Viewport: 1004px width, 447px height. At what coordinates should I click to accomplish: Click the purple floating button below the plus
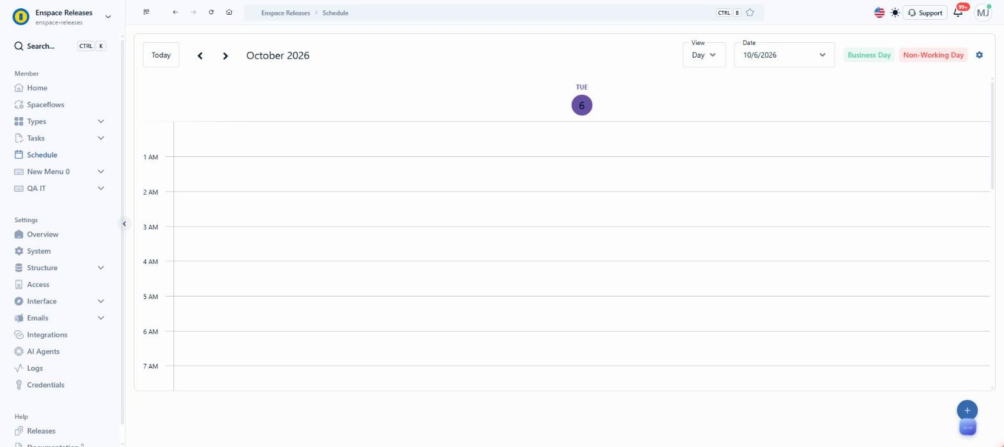tap(968, 427)
